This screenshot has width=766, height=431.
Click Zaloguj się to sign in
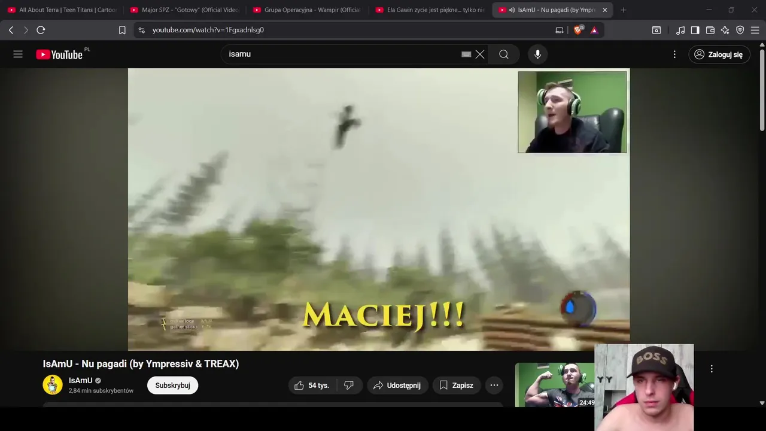point(719,54)
